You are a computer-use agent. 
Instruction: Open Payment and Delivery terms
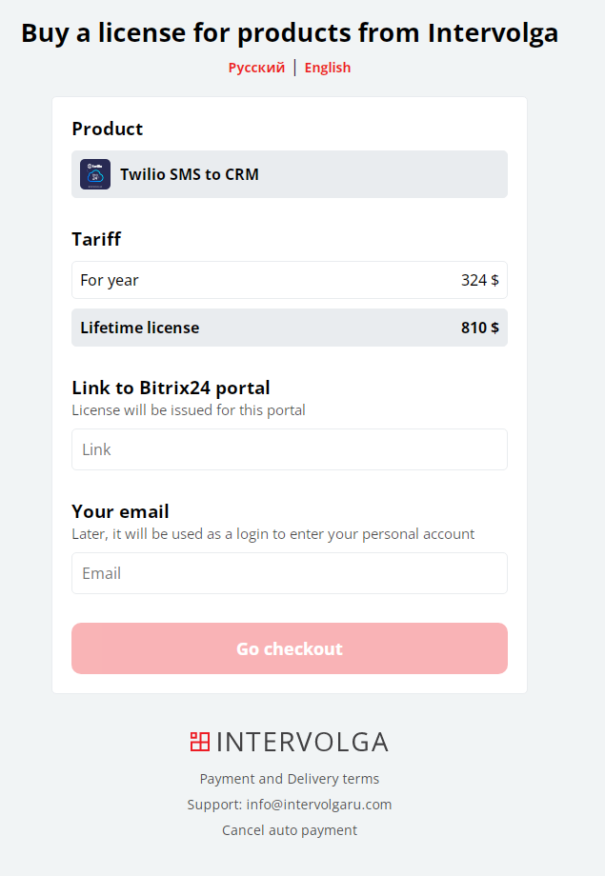(290, 779)
